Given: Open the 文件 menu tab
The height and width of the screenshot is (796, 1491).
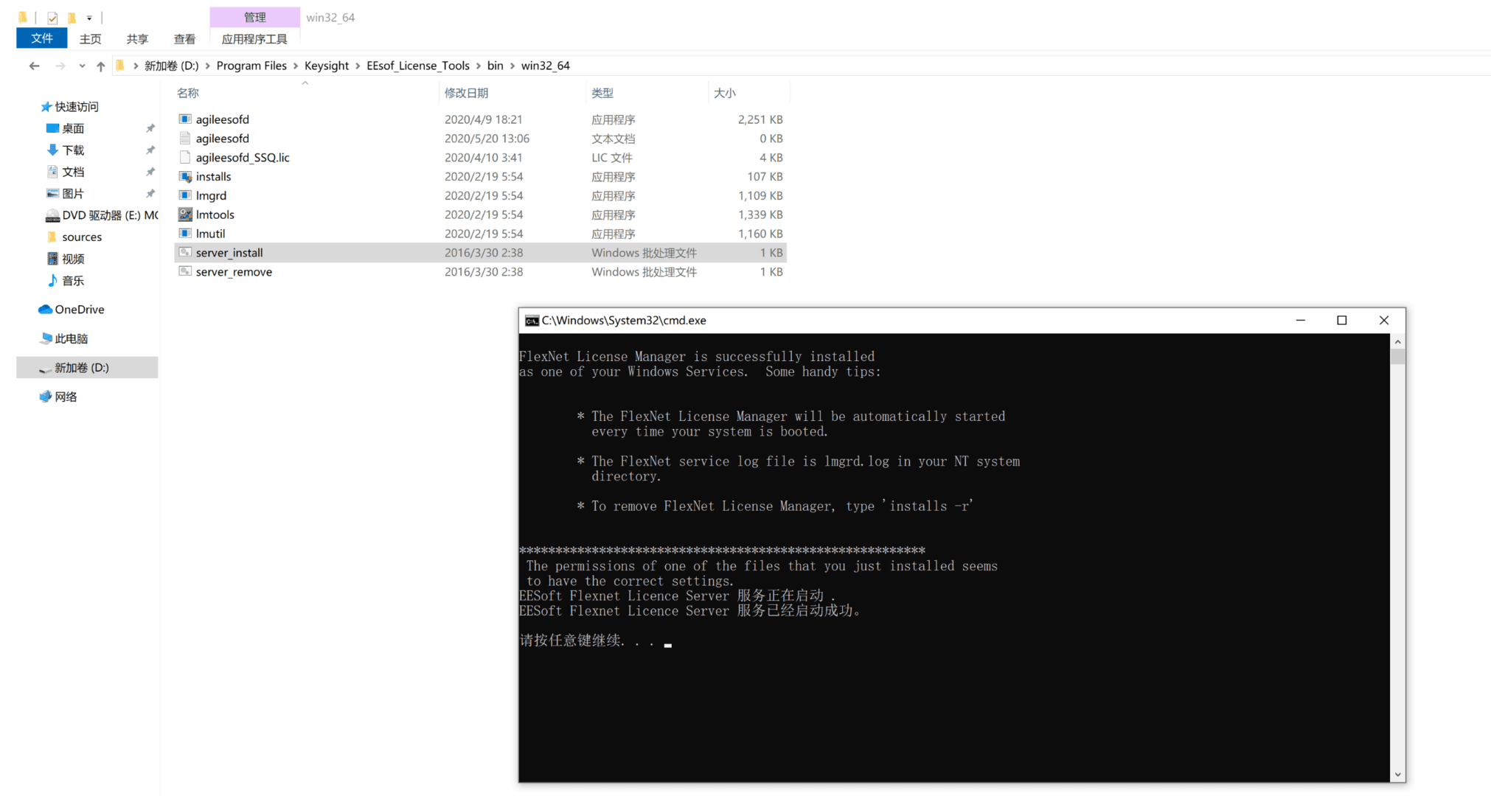Looking at the screenshot, I should coord(41,38).
